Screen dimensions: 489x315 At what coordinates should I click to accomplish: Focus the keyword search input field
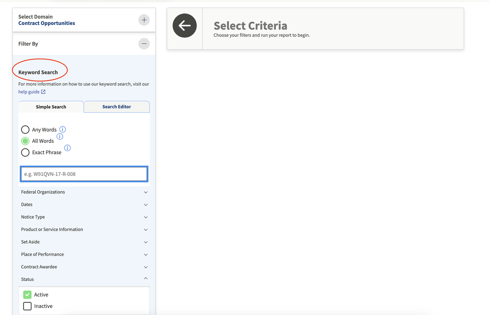tap(84, 174)
